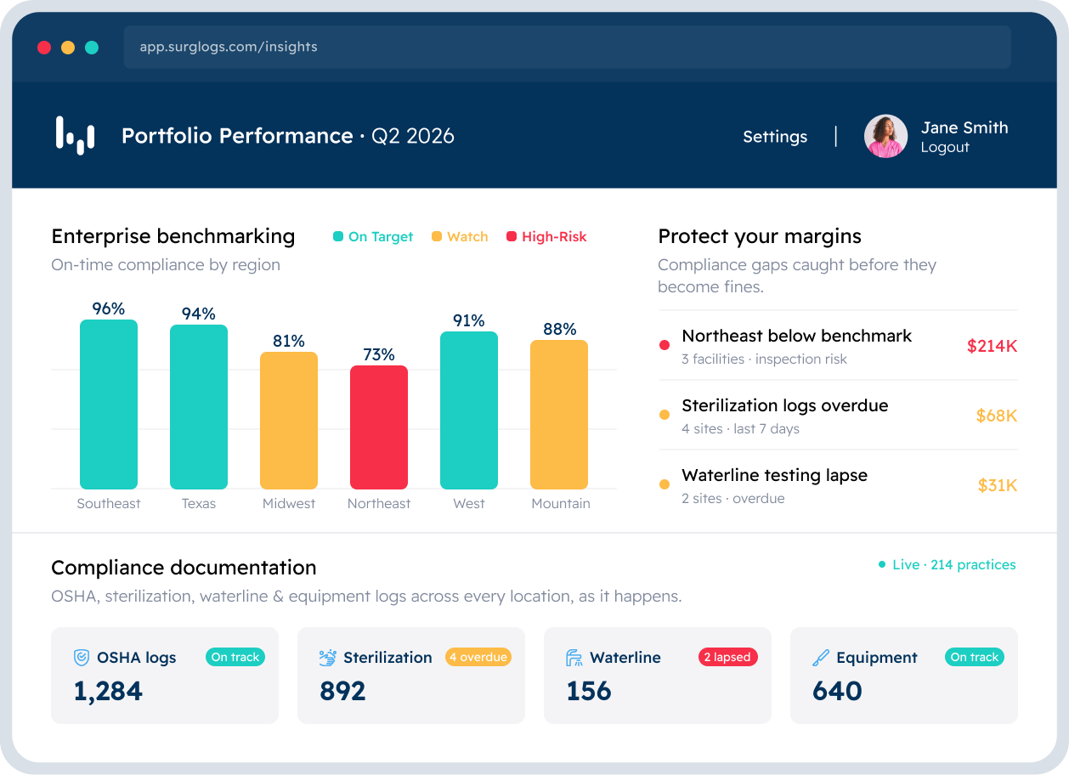Click the OSHA logs shield icon
The height and width of the screenshot is (775, 1069).
[x=82, y=658]
